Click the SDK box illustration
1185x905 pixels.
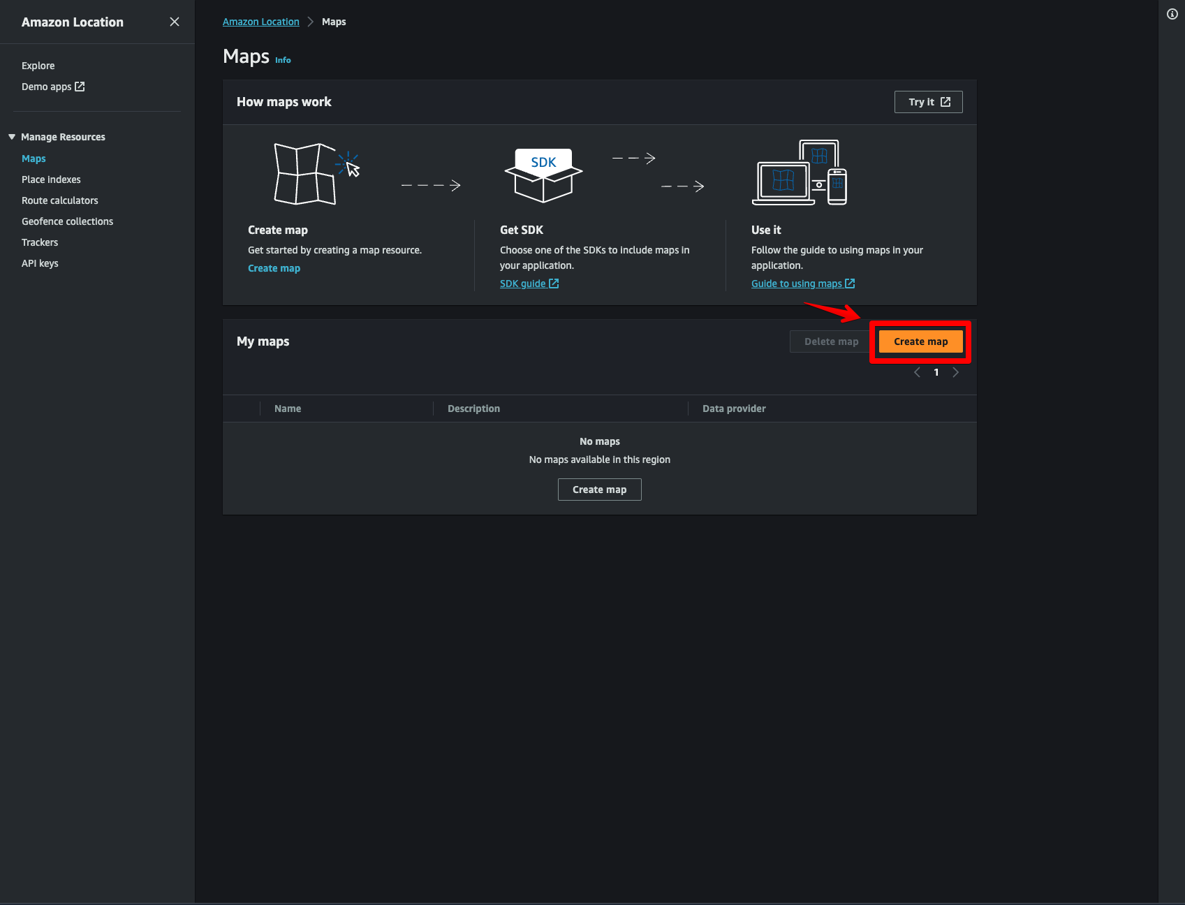point(543,175)
